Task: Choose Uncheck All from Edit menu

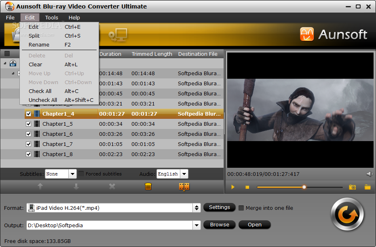Action: pos(59,100)
